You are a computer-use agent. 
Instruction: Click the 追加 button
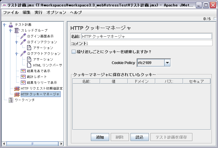point(100,137)
